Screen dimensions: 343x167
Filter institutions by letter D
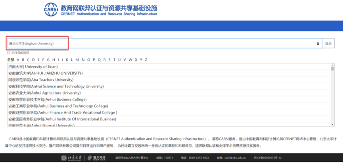click(x=33, y=60)
